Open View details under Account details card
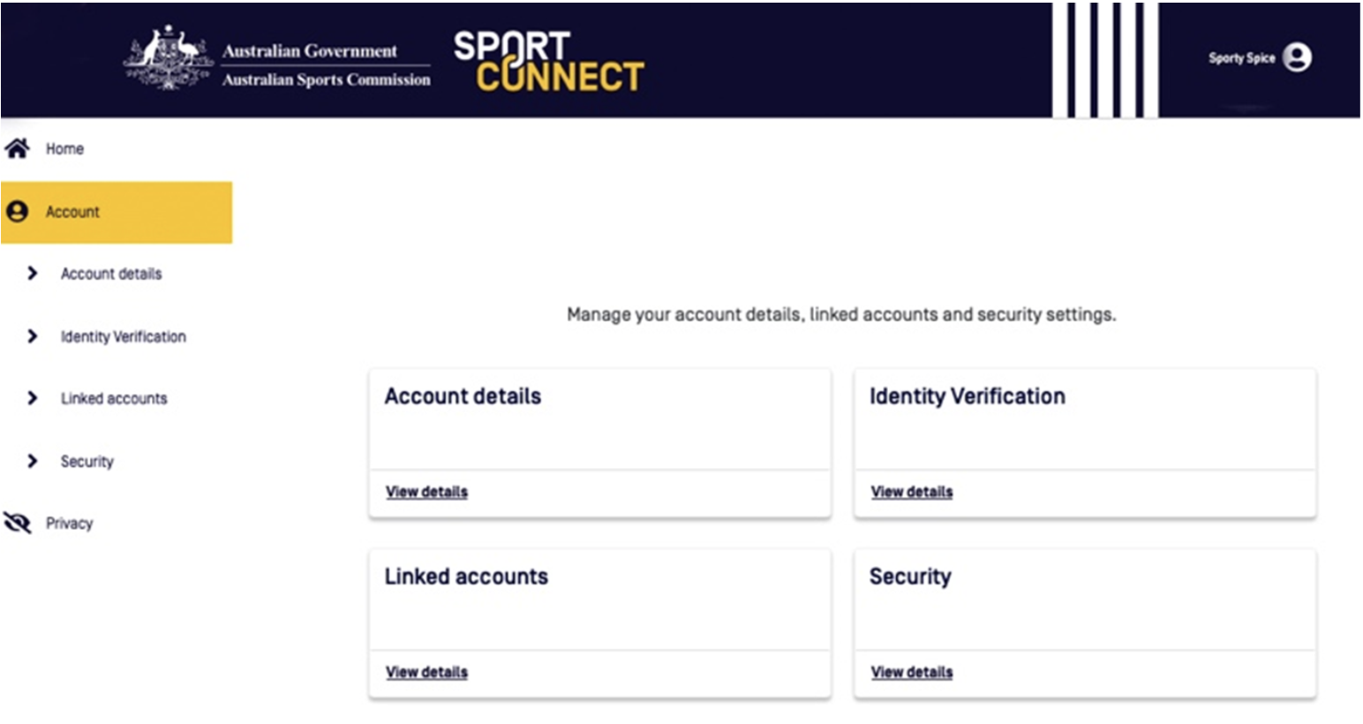The image size is (1363, 724). (x=426, y=492)
